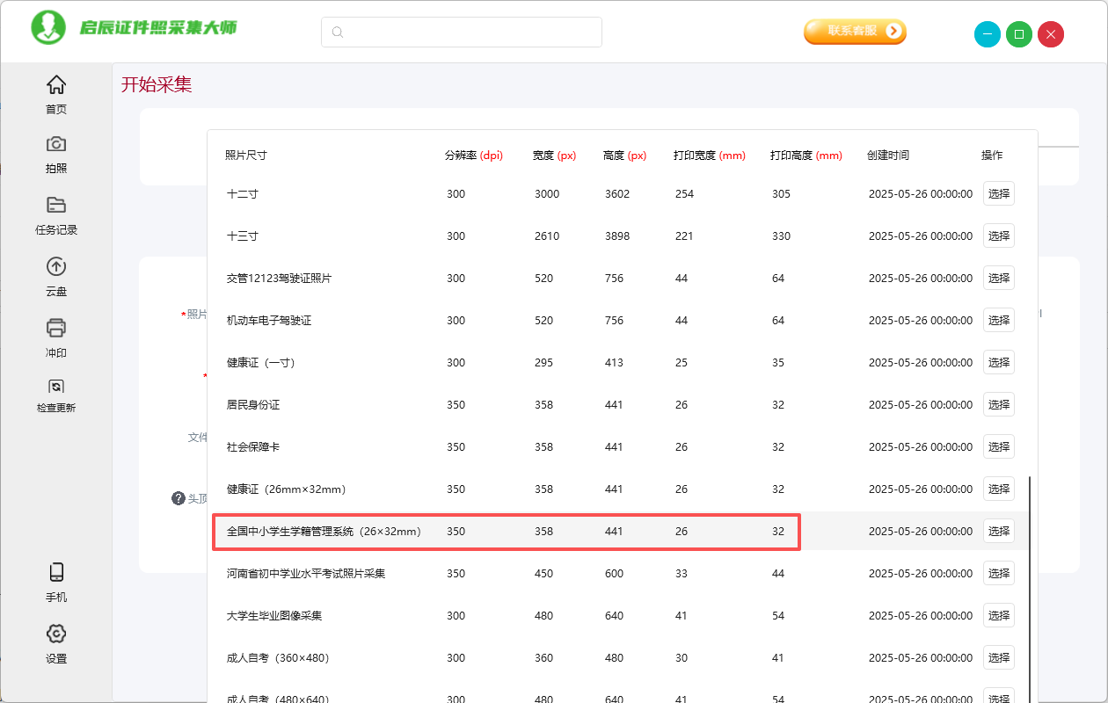1108x703 pixels.
Task: Click the 头顶 help question mark icon
Action: pos(179,498)
